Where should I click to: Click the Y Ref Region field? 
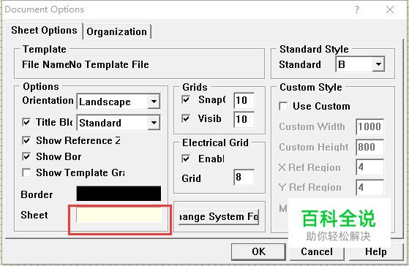point(370,187)
